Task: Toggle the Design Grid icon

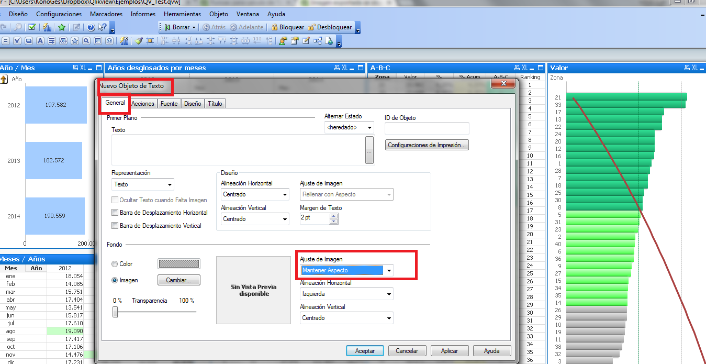Action: pos(150,40)
